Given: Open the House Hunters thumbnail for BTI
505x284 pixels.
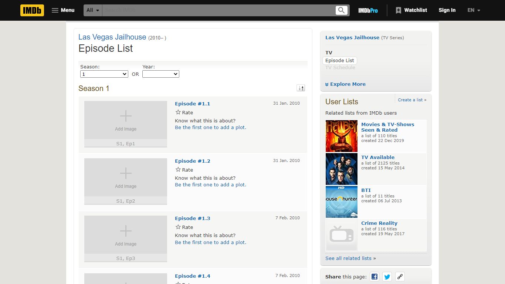Looking at the screenshot, I should point(342,202).
